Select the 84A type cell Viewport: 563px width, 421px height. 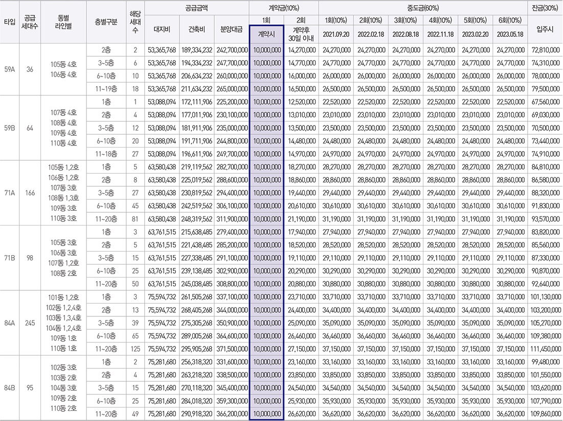click(x=10, y=323)
